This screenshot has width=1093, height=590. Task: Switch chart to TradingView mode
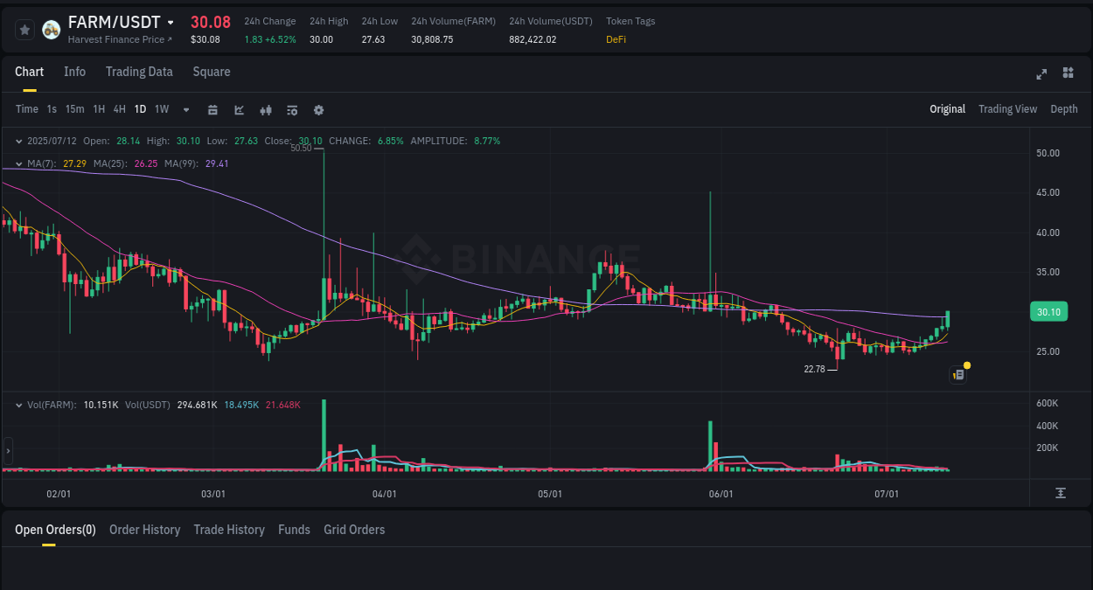point(1007,109)
